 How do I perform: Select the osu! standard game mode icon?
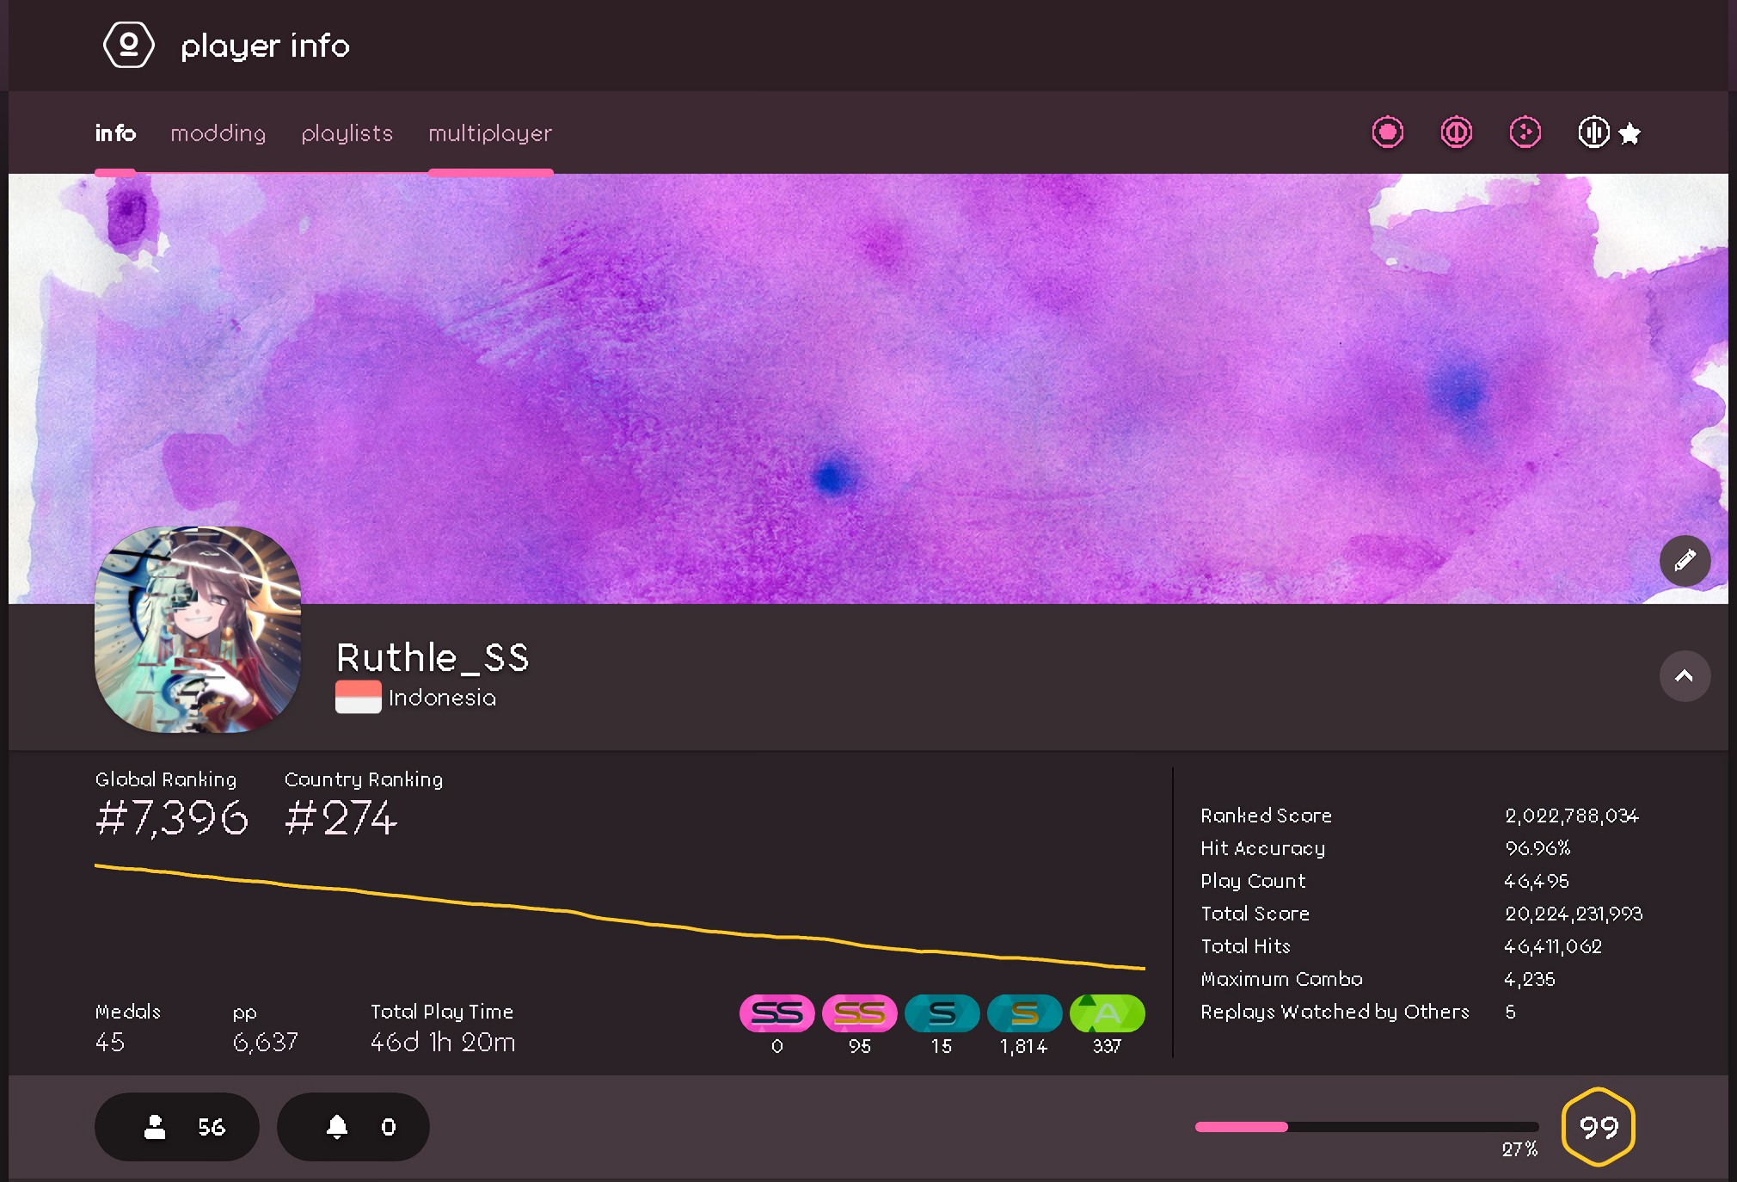coord(1387,132)
